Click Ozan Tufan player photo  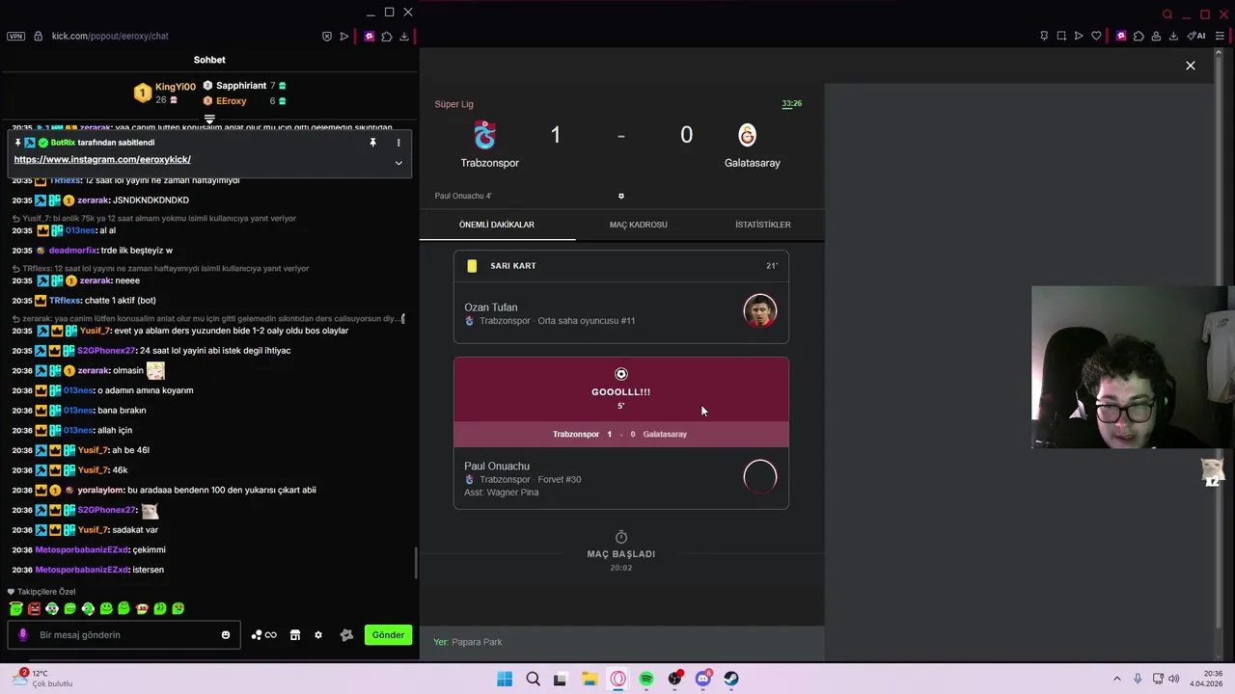tap(760, 311)
